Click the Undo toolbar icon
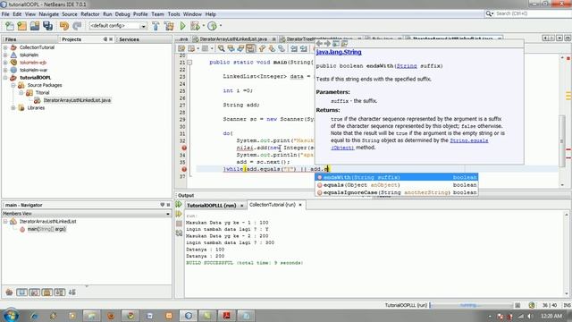Image resolution: width=572 pixels, height=322 pixels. 64,26
